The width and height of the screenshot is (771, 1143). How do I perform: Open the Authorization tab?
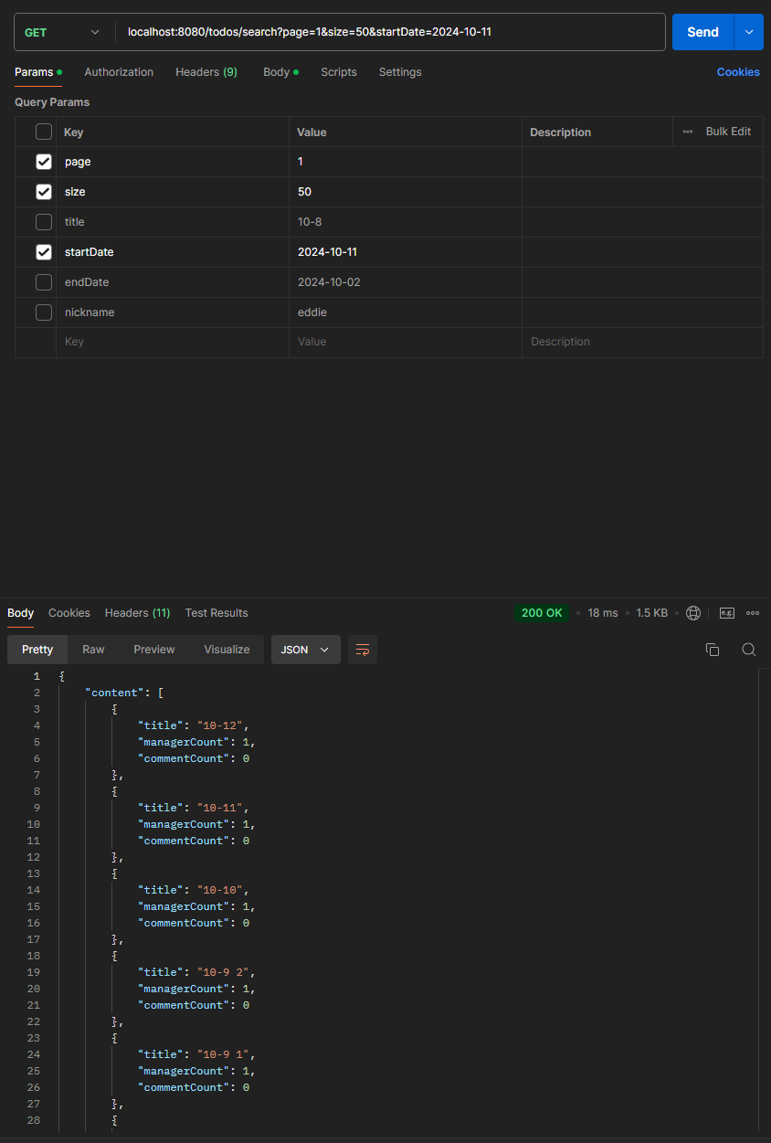[119, 72]
